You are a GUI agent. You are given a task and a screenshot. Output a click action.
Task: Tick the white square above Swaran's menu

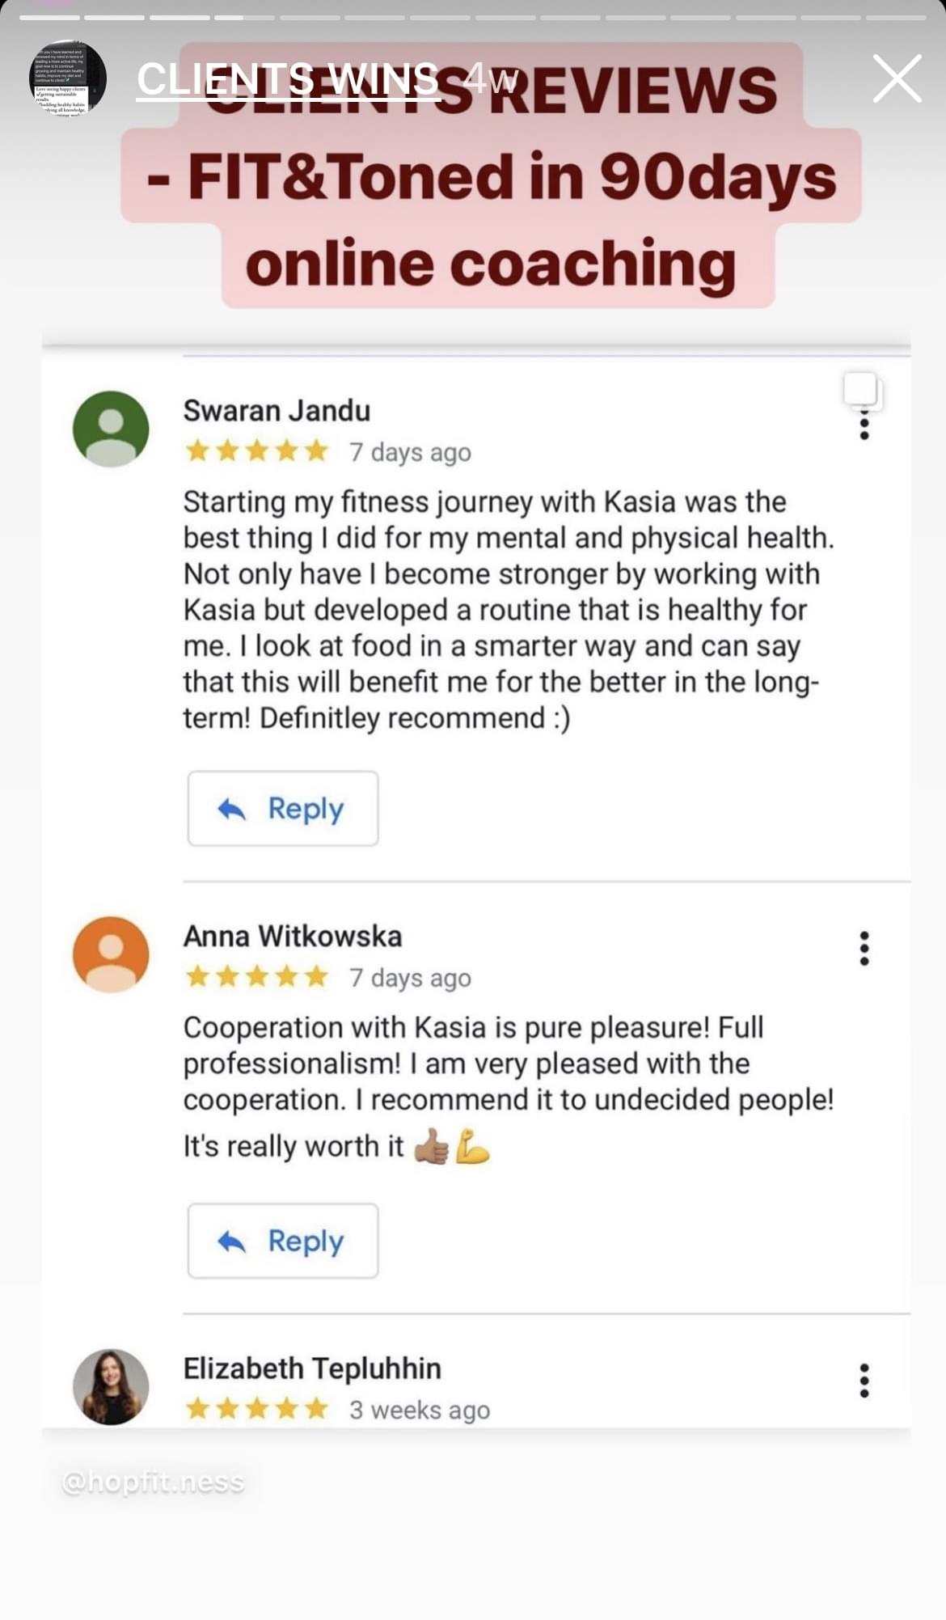coord(861,390)
